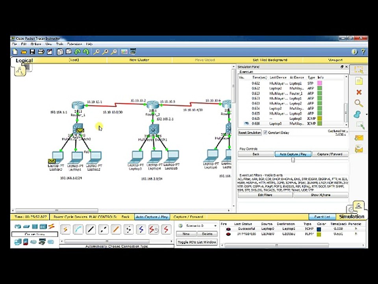Choose the Select tool in right toolbar
The image size is (378, 284).
click(359, 70)
